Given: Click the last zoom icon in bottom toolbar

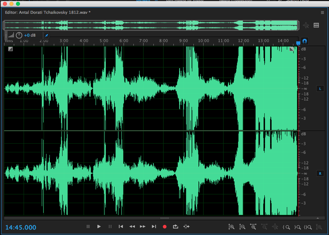Looking at the screenshot, I should (319, 227).
